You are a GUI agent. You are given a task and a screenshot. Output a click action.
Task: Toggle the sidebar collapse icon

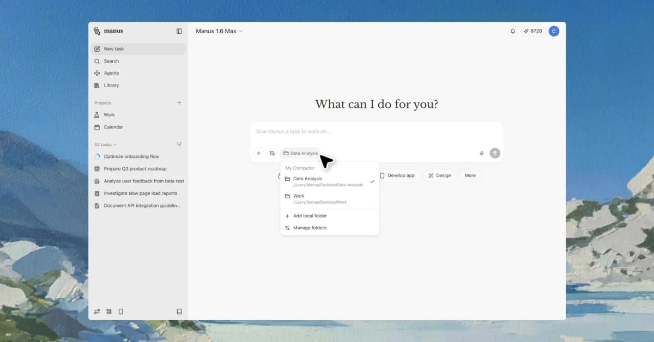(179, 31)
